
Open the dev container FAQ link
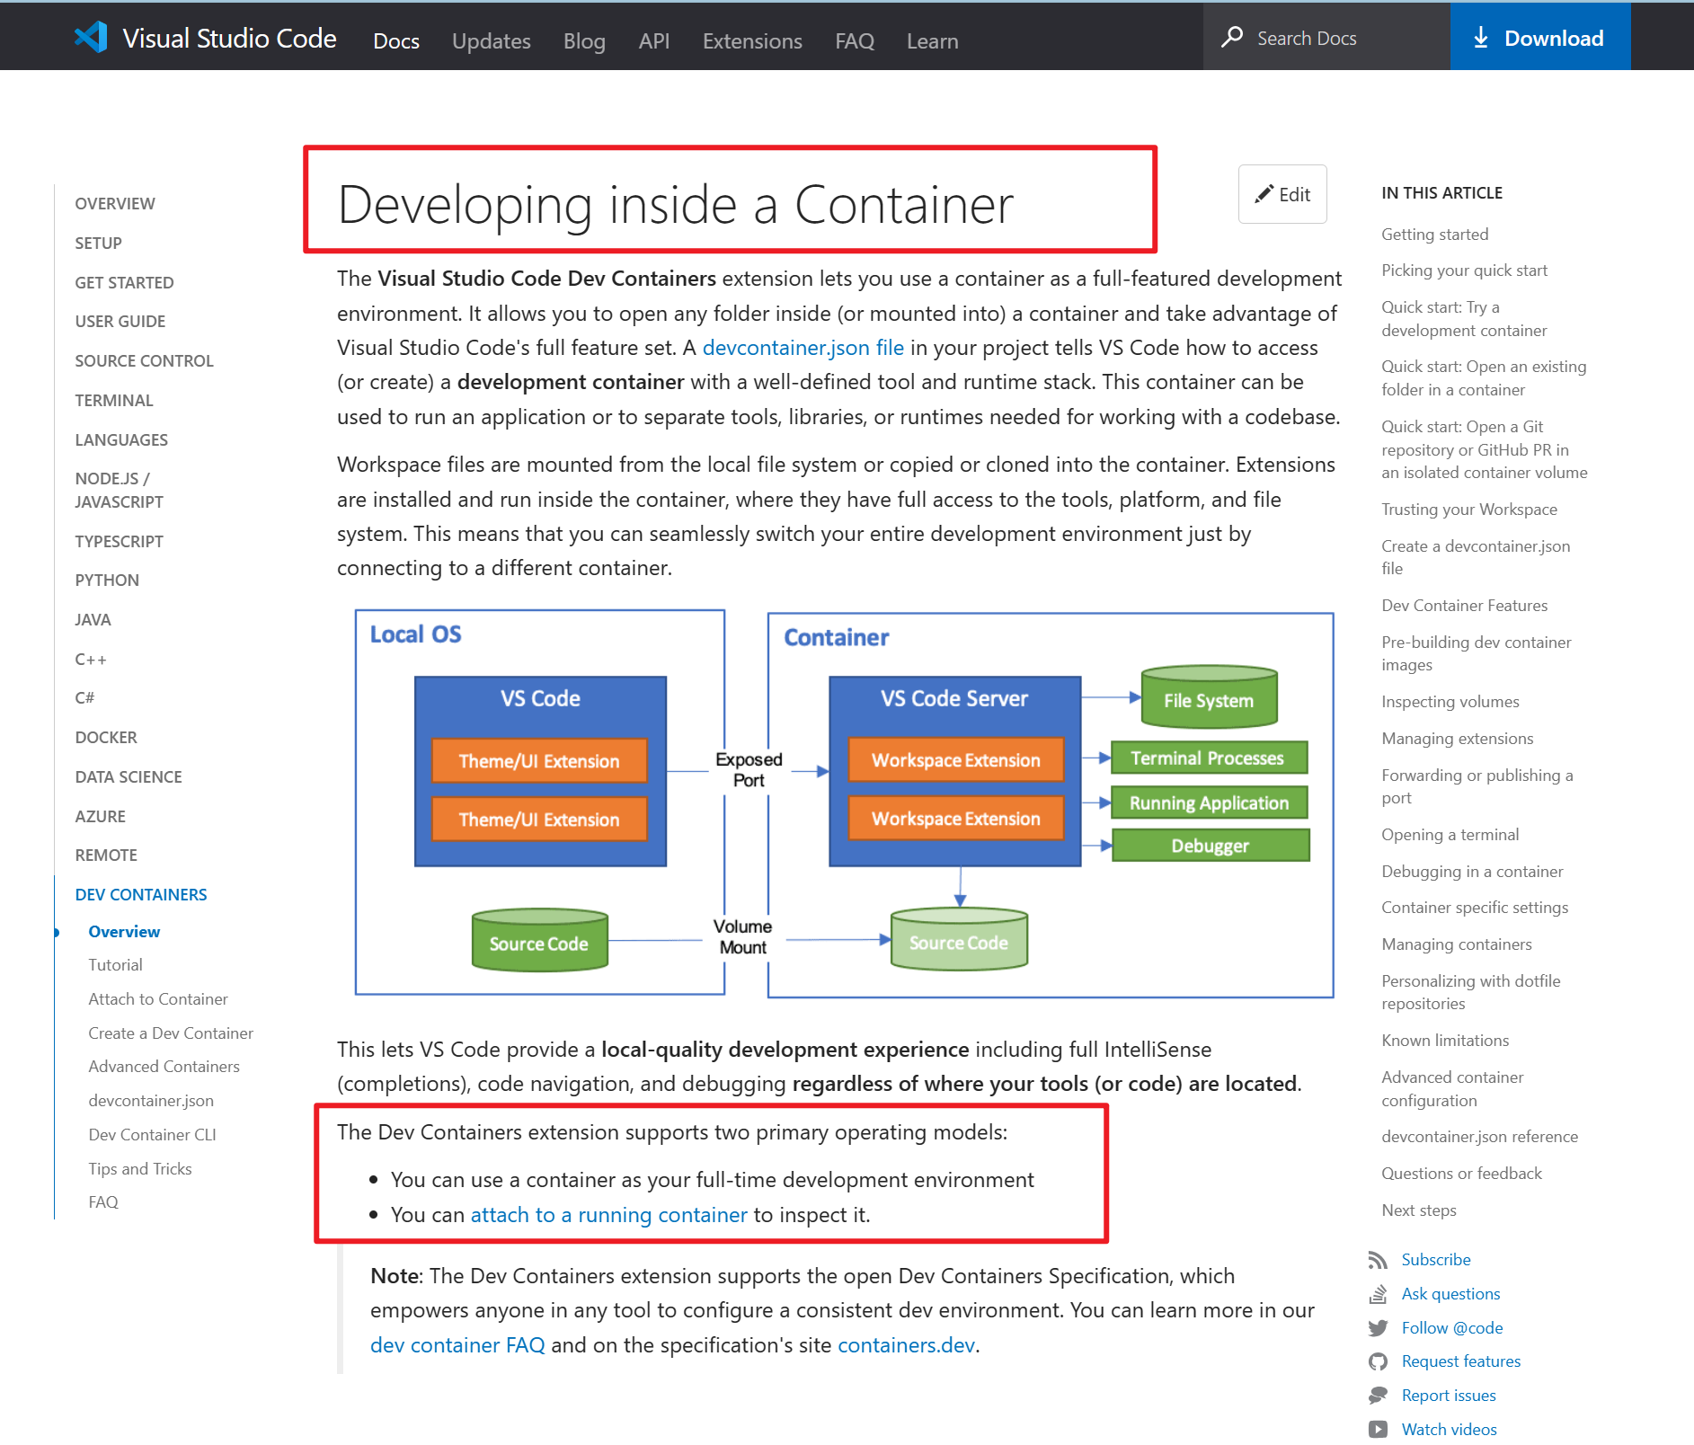coord(457,1345)
